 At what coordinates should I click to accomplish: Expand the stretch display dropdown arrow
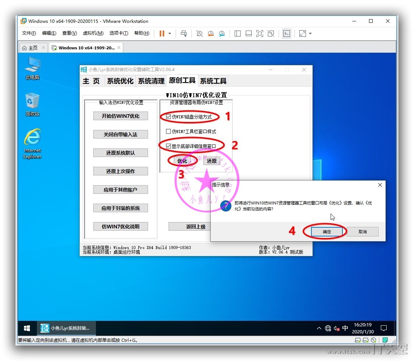click(x=310, y=34)
